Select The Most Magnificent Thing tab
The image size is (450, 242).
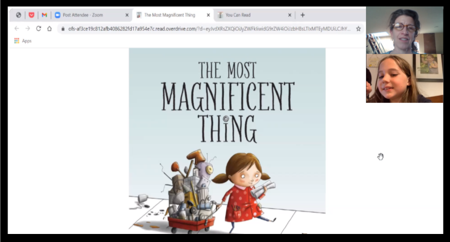[x=169, y=15]
